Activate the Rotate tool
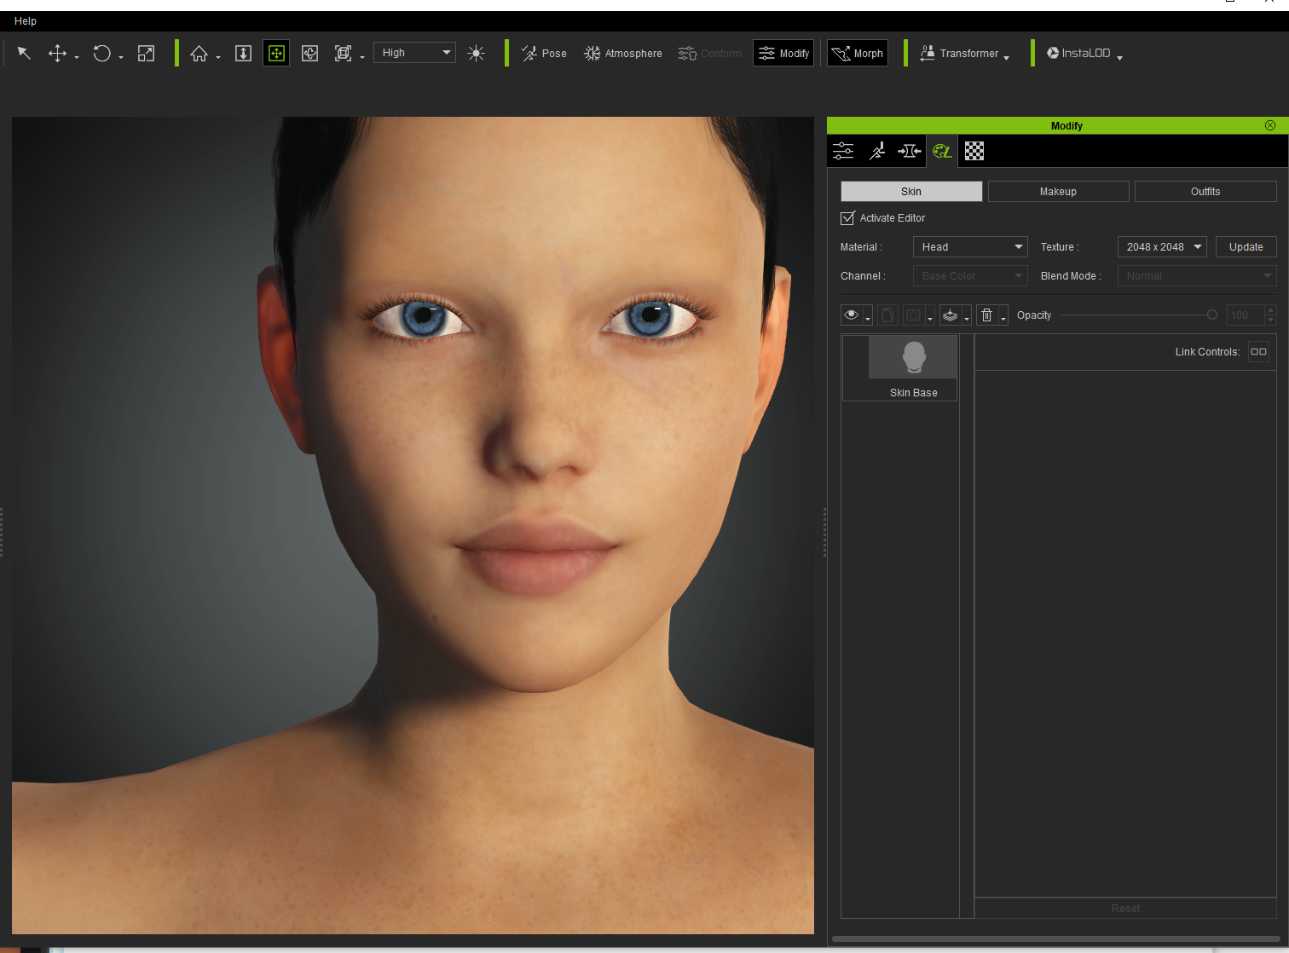This screenshot has width=1289, height=953. click(102, 54)
